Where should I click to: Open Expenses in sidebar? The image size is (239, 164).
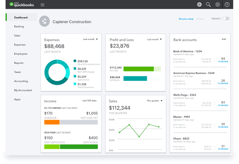pyautogui.click(x=20, y=45)
